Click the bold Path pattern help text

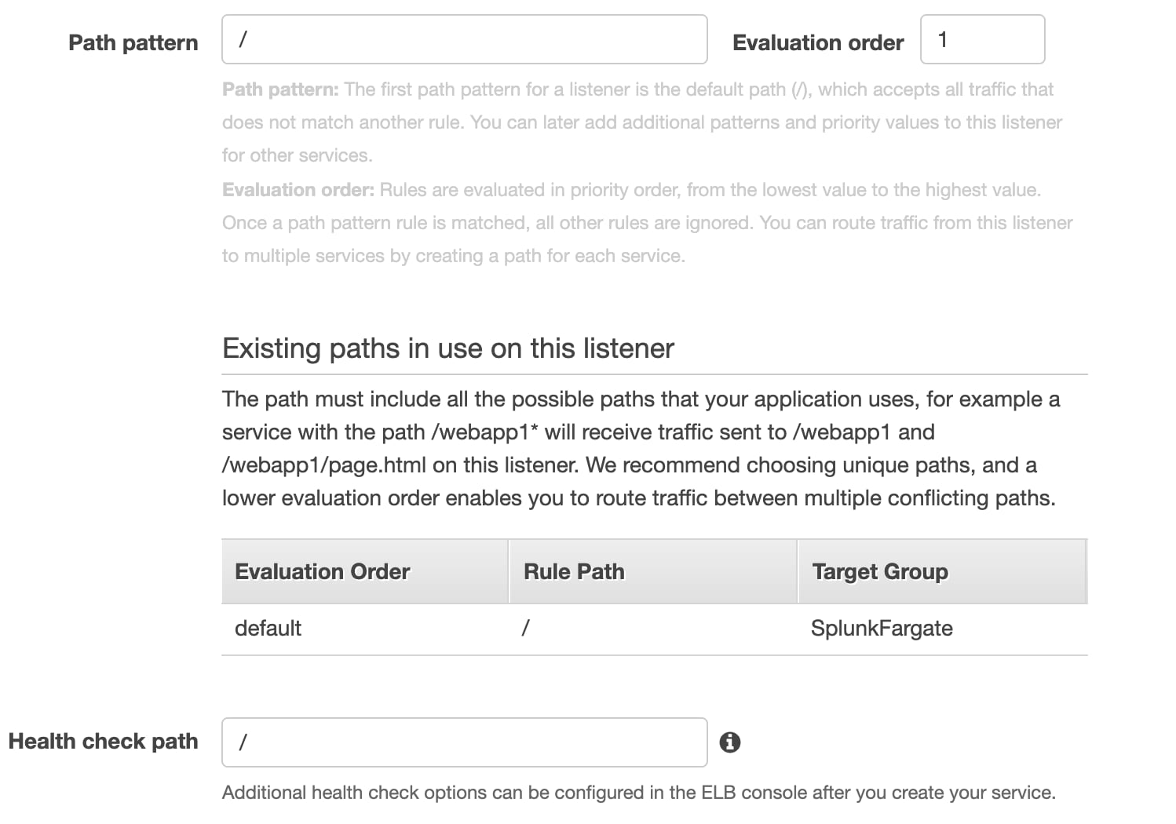tap(280, 89)
